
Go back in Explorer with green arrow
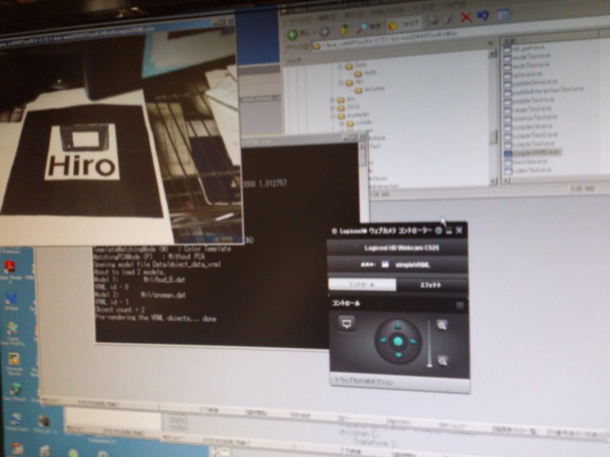point(293,34)
